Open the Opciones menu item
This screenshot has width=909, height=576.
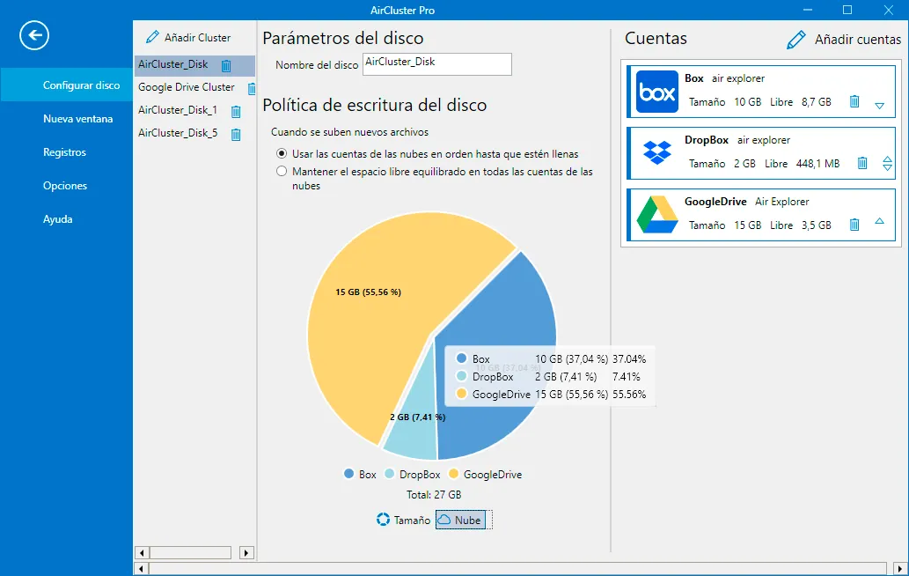point(65,186)
